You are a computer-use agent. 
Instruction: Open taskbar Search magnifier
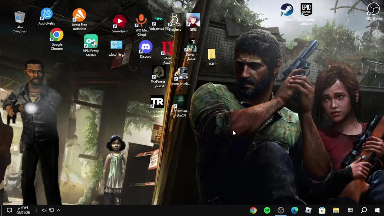coord(364,210)
